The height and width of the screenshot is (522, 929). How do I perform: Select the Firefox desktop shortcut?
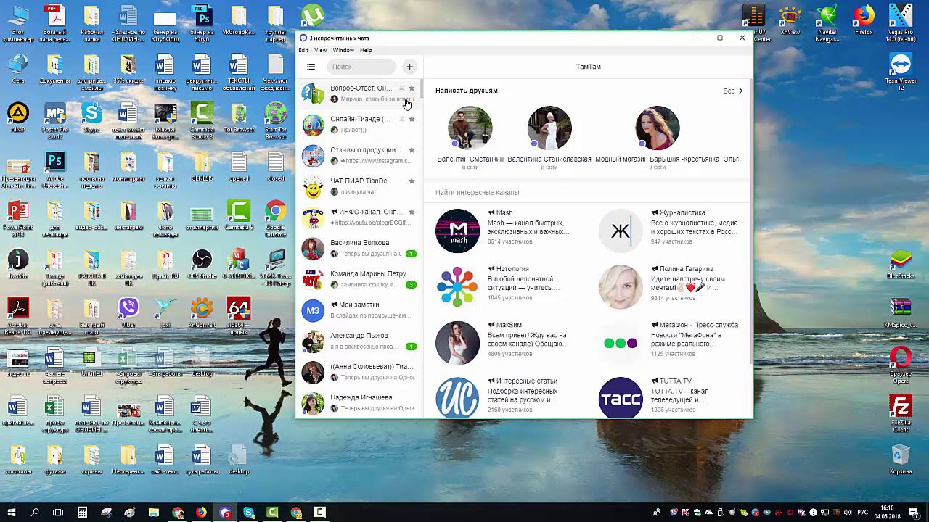864,20
